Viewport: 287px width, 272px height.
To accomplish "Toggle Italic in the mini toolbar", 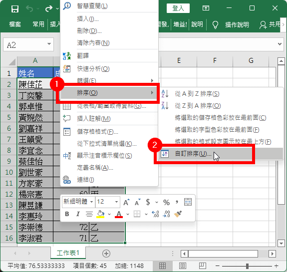I will click(x=78, y=214).
